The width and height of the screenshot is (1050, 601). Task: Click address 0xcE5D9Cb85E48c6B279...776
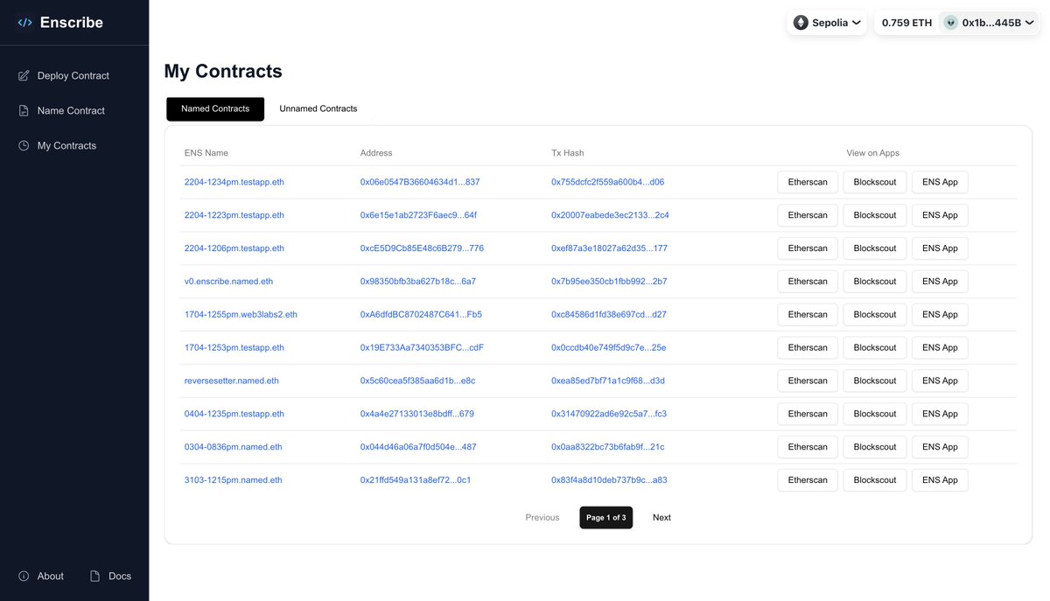(422, 248)
